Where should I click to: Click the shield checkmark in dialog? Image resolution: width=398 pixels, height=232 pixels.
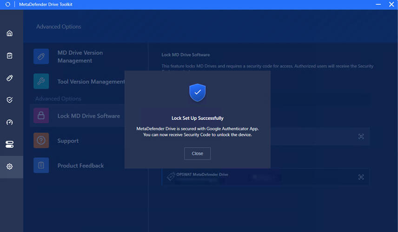coord(198,92)
